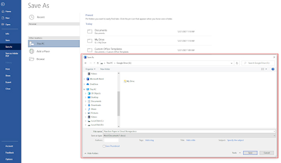
Task: Open the My Drive recent folder entry
Action: coord(149,41)
